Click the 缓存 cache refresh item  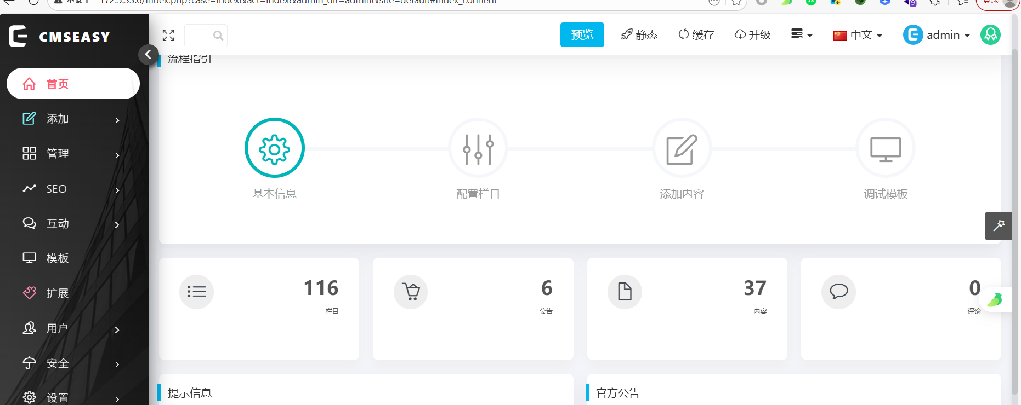tap(696, 35)
